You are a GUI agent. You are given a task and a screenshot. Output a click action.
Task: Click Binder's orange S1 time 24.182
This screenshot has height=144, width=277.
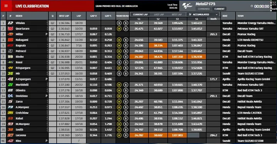point(139,57)
